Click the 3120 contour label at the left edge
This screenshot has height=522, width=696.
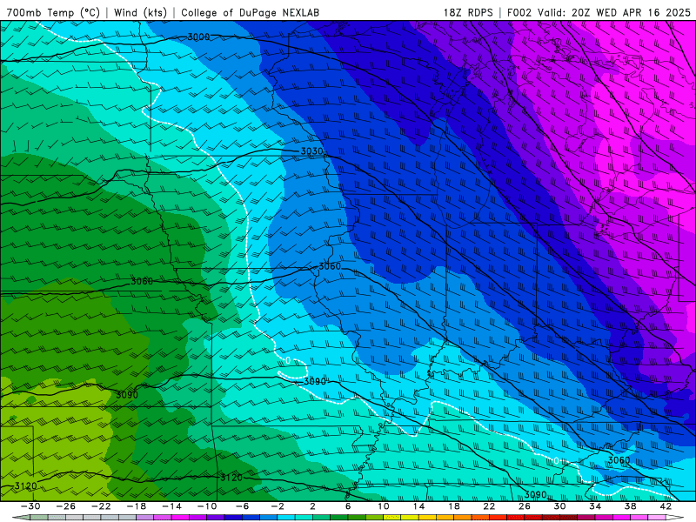point(26,486)
